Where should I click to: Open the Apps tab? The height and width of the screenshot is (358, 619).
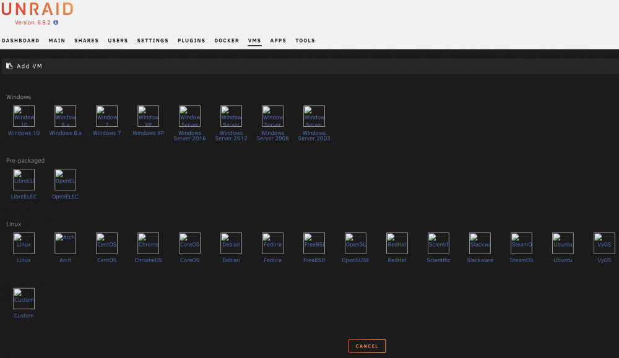coord(279,41)
